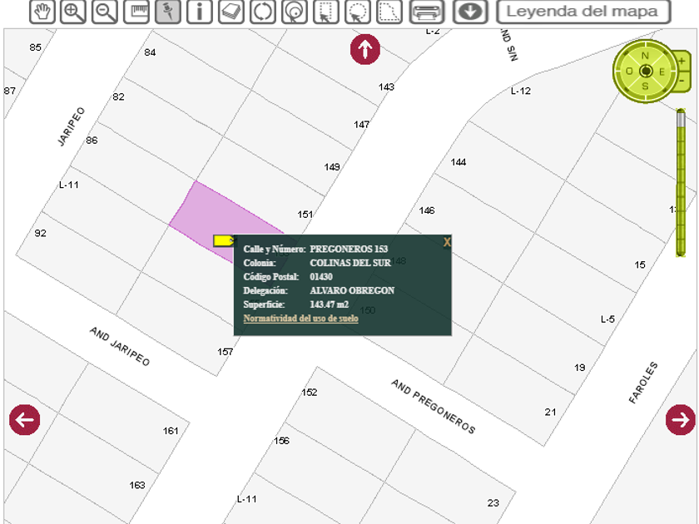Click lot label L-12 on map
The width and height of the screenshot is (699, 524).
pos(521,91)
